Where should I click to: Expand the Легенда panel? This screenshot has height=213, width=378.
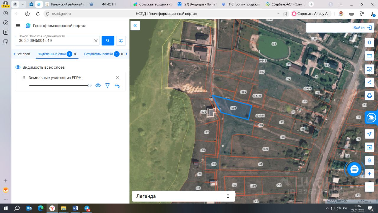click(183, 196)
